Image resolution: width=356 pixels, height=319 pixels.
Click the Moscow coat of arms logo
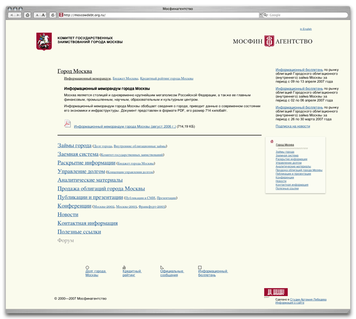click(44, 41)
